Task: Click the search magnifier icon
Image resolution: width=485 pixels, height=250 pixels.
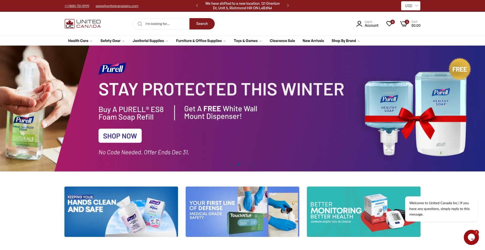Action: coord(140,24)
